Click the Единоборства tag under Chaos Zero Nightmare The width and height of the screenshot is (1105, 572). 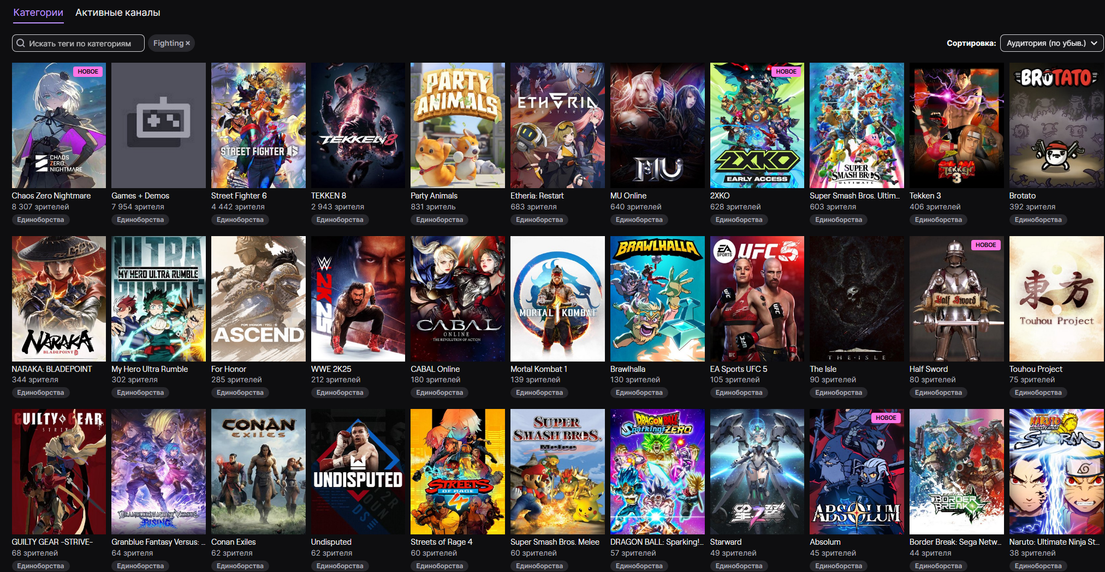40,220
